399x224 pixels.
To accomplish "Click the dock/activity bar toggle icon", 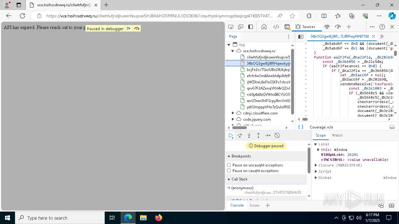I will tap(251, 27).
